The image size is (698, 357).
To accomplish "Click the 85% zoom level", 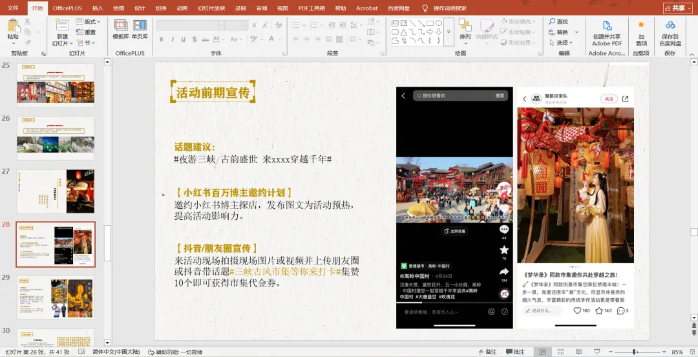I will pyautogui.click(x=677, y=352).
